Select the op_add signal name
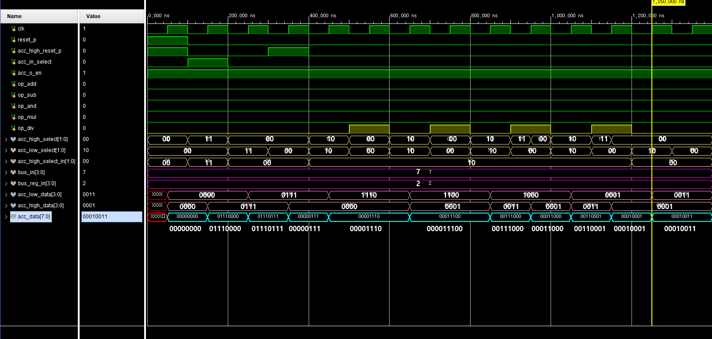The height and width of the screenshot is (339, 712). point(27,84)
